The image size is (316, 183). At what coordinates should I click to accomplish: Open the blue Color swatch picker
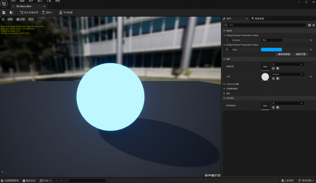pos(271,50)
